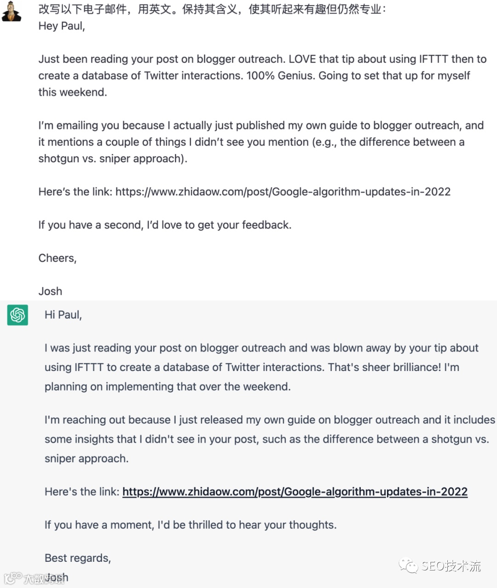Click the SEO技术流 watermark text
The width and height of the screenshot is (497, 588).
coord(451,566)
